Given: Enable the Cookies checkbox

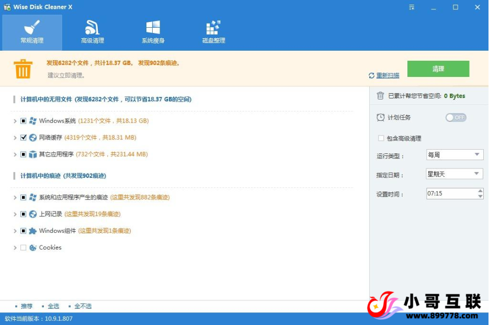Looking at the screenshot, I should [x=23, y=248].
